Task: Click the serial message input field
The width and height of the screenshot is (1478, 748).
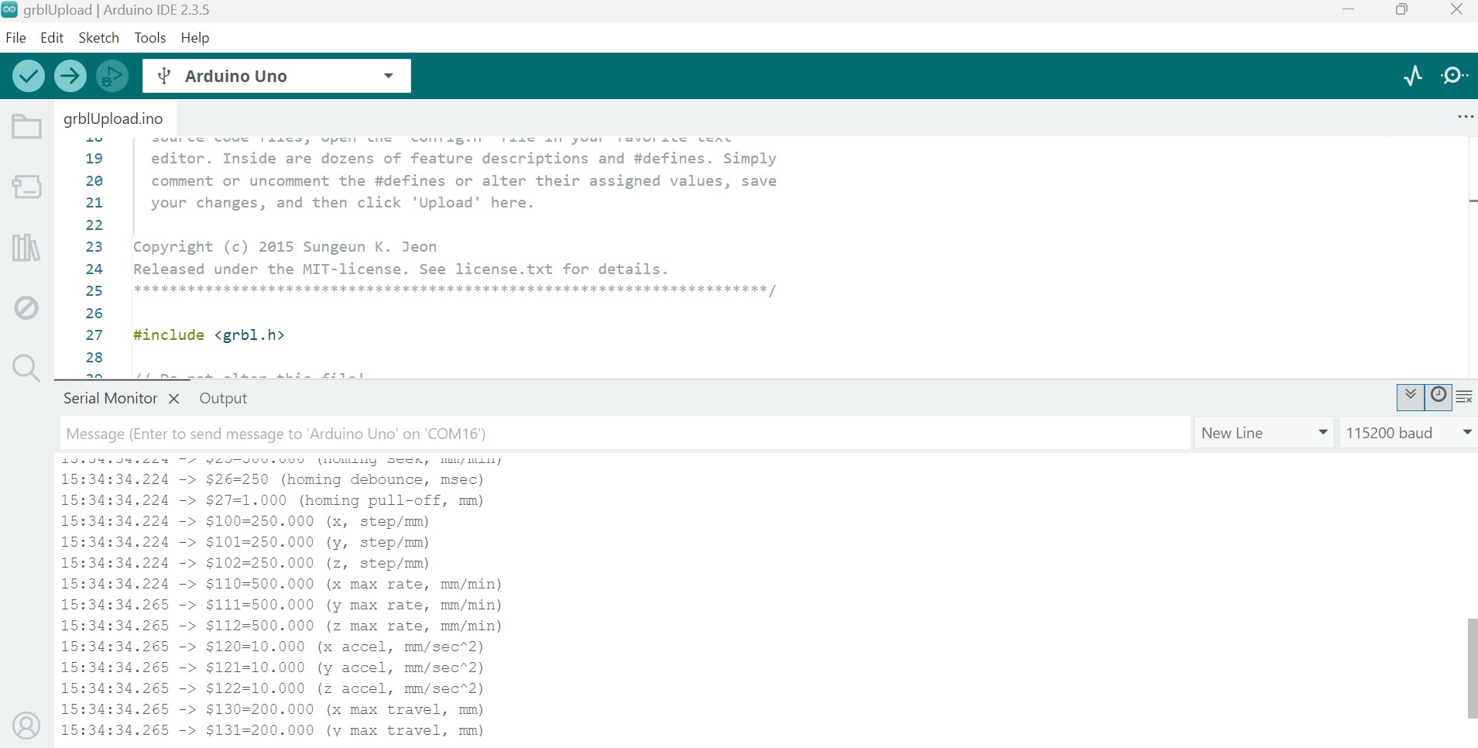Action: [625, 434]
